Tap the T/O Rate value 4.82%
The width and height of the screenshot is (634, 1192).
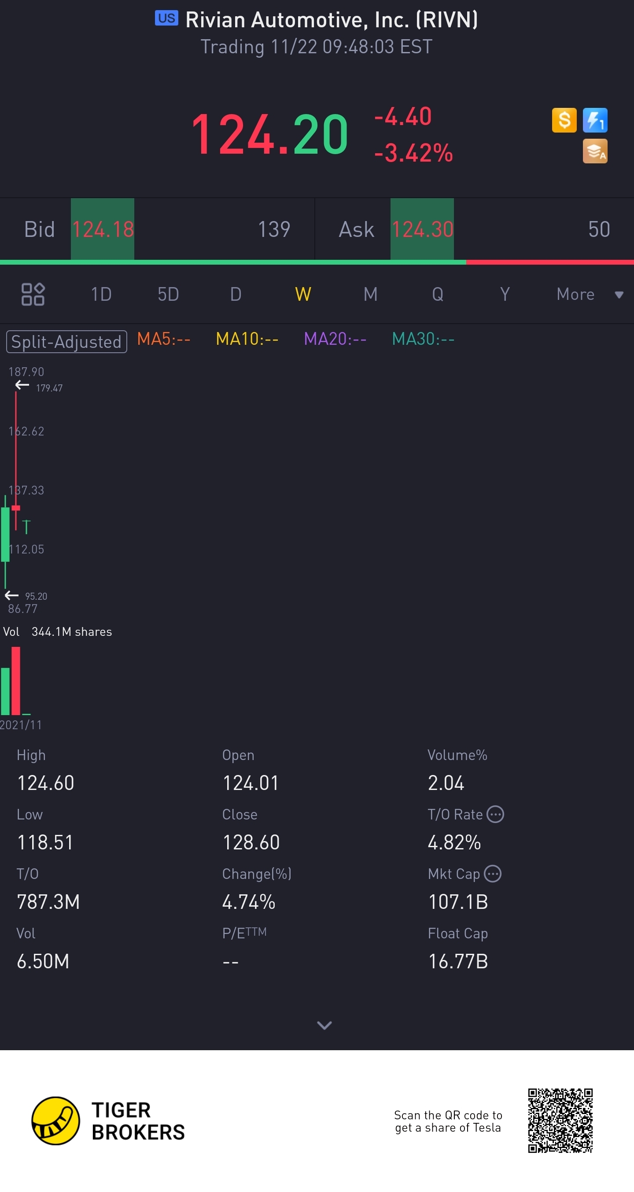click(454, 842)
